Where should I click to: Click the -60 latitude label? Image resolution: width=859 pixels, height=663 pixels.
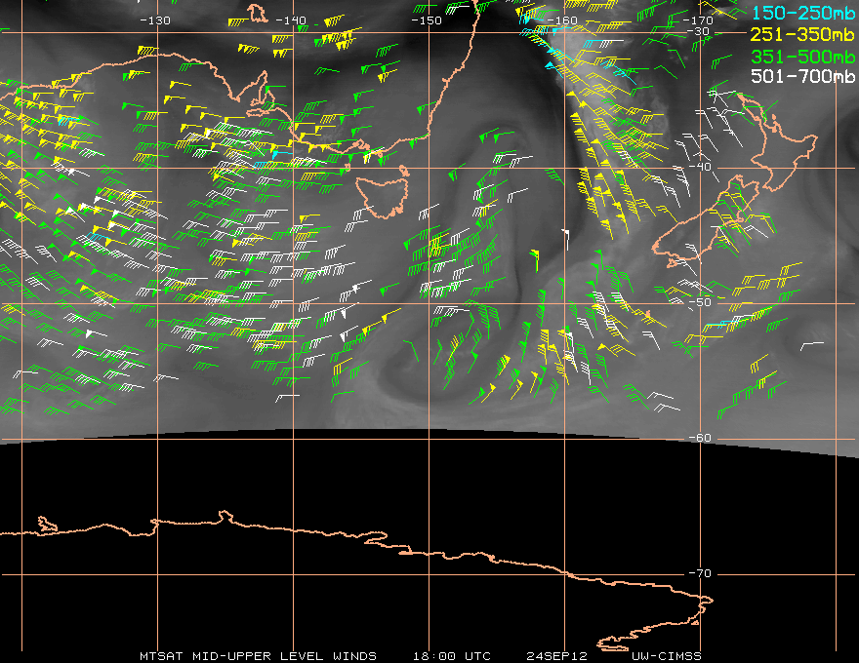[699, 438]
